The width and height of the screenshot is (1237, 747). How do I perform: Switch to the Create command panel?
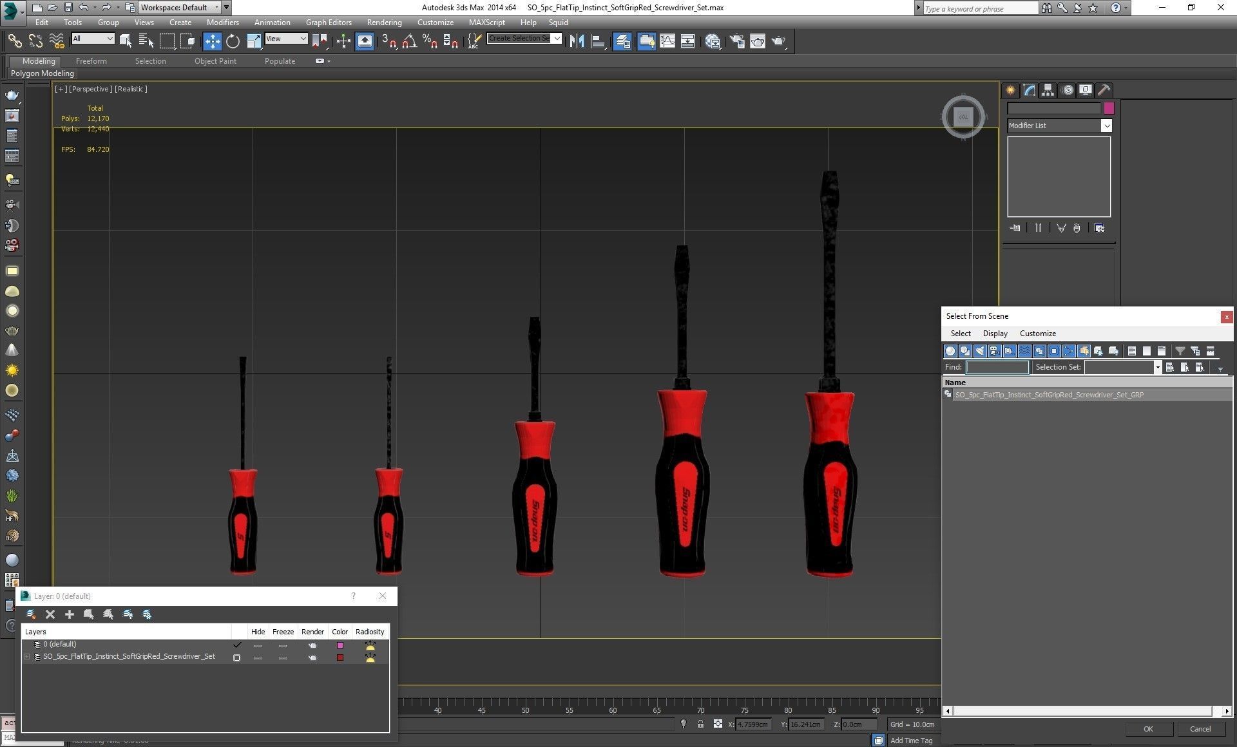(x=1010, y=90)
